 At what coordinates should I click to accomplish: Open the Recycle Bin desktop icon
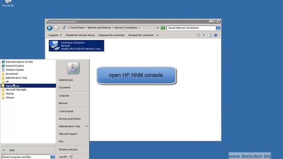click(x=8, y=3)
